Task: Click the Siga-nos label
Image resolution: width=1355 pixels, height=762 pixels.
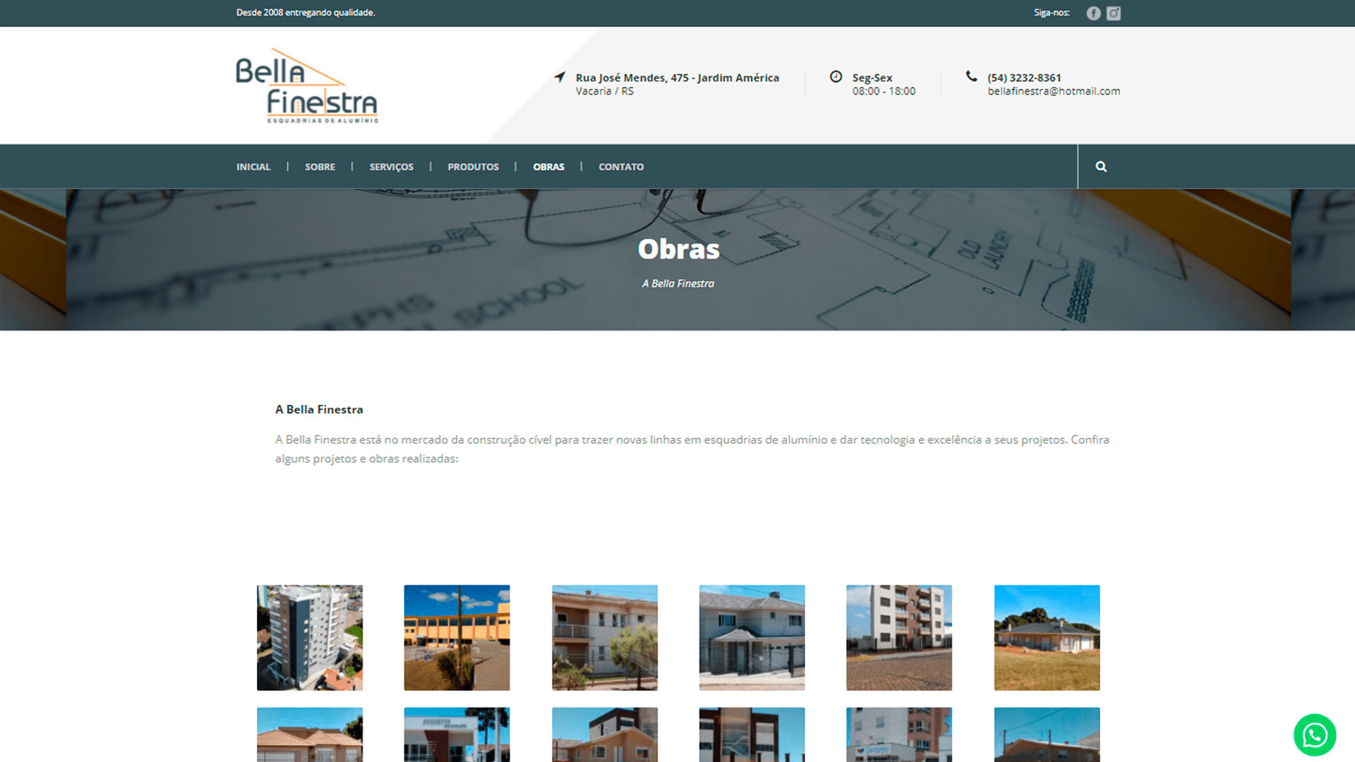Action: click(x=1052, y=13)
